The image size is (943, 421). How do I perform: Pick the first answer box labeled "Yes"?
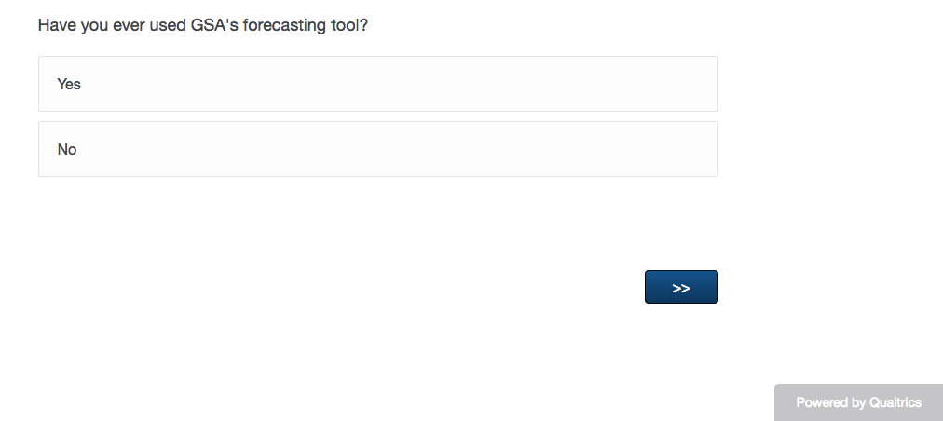click(377, 84)
